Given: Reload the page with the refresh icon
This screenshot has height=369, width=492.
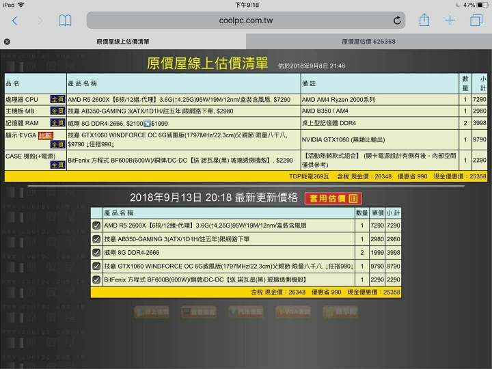Looking at the screenshot, I should click(397, 20).
